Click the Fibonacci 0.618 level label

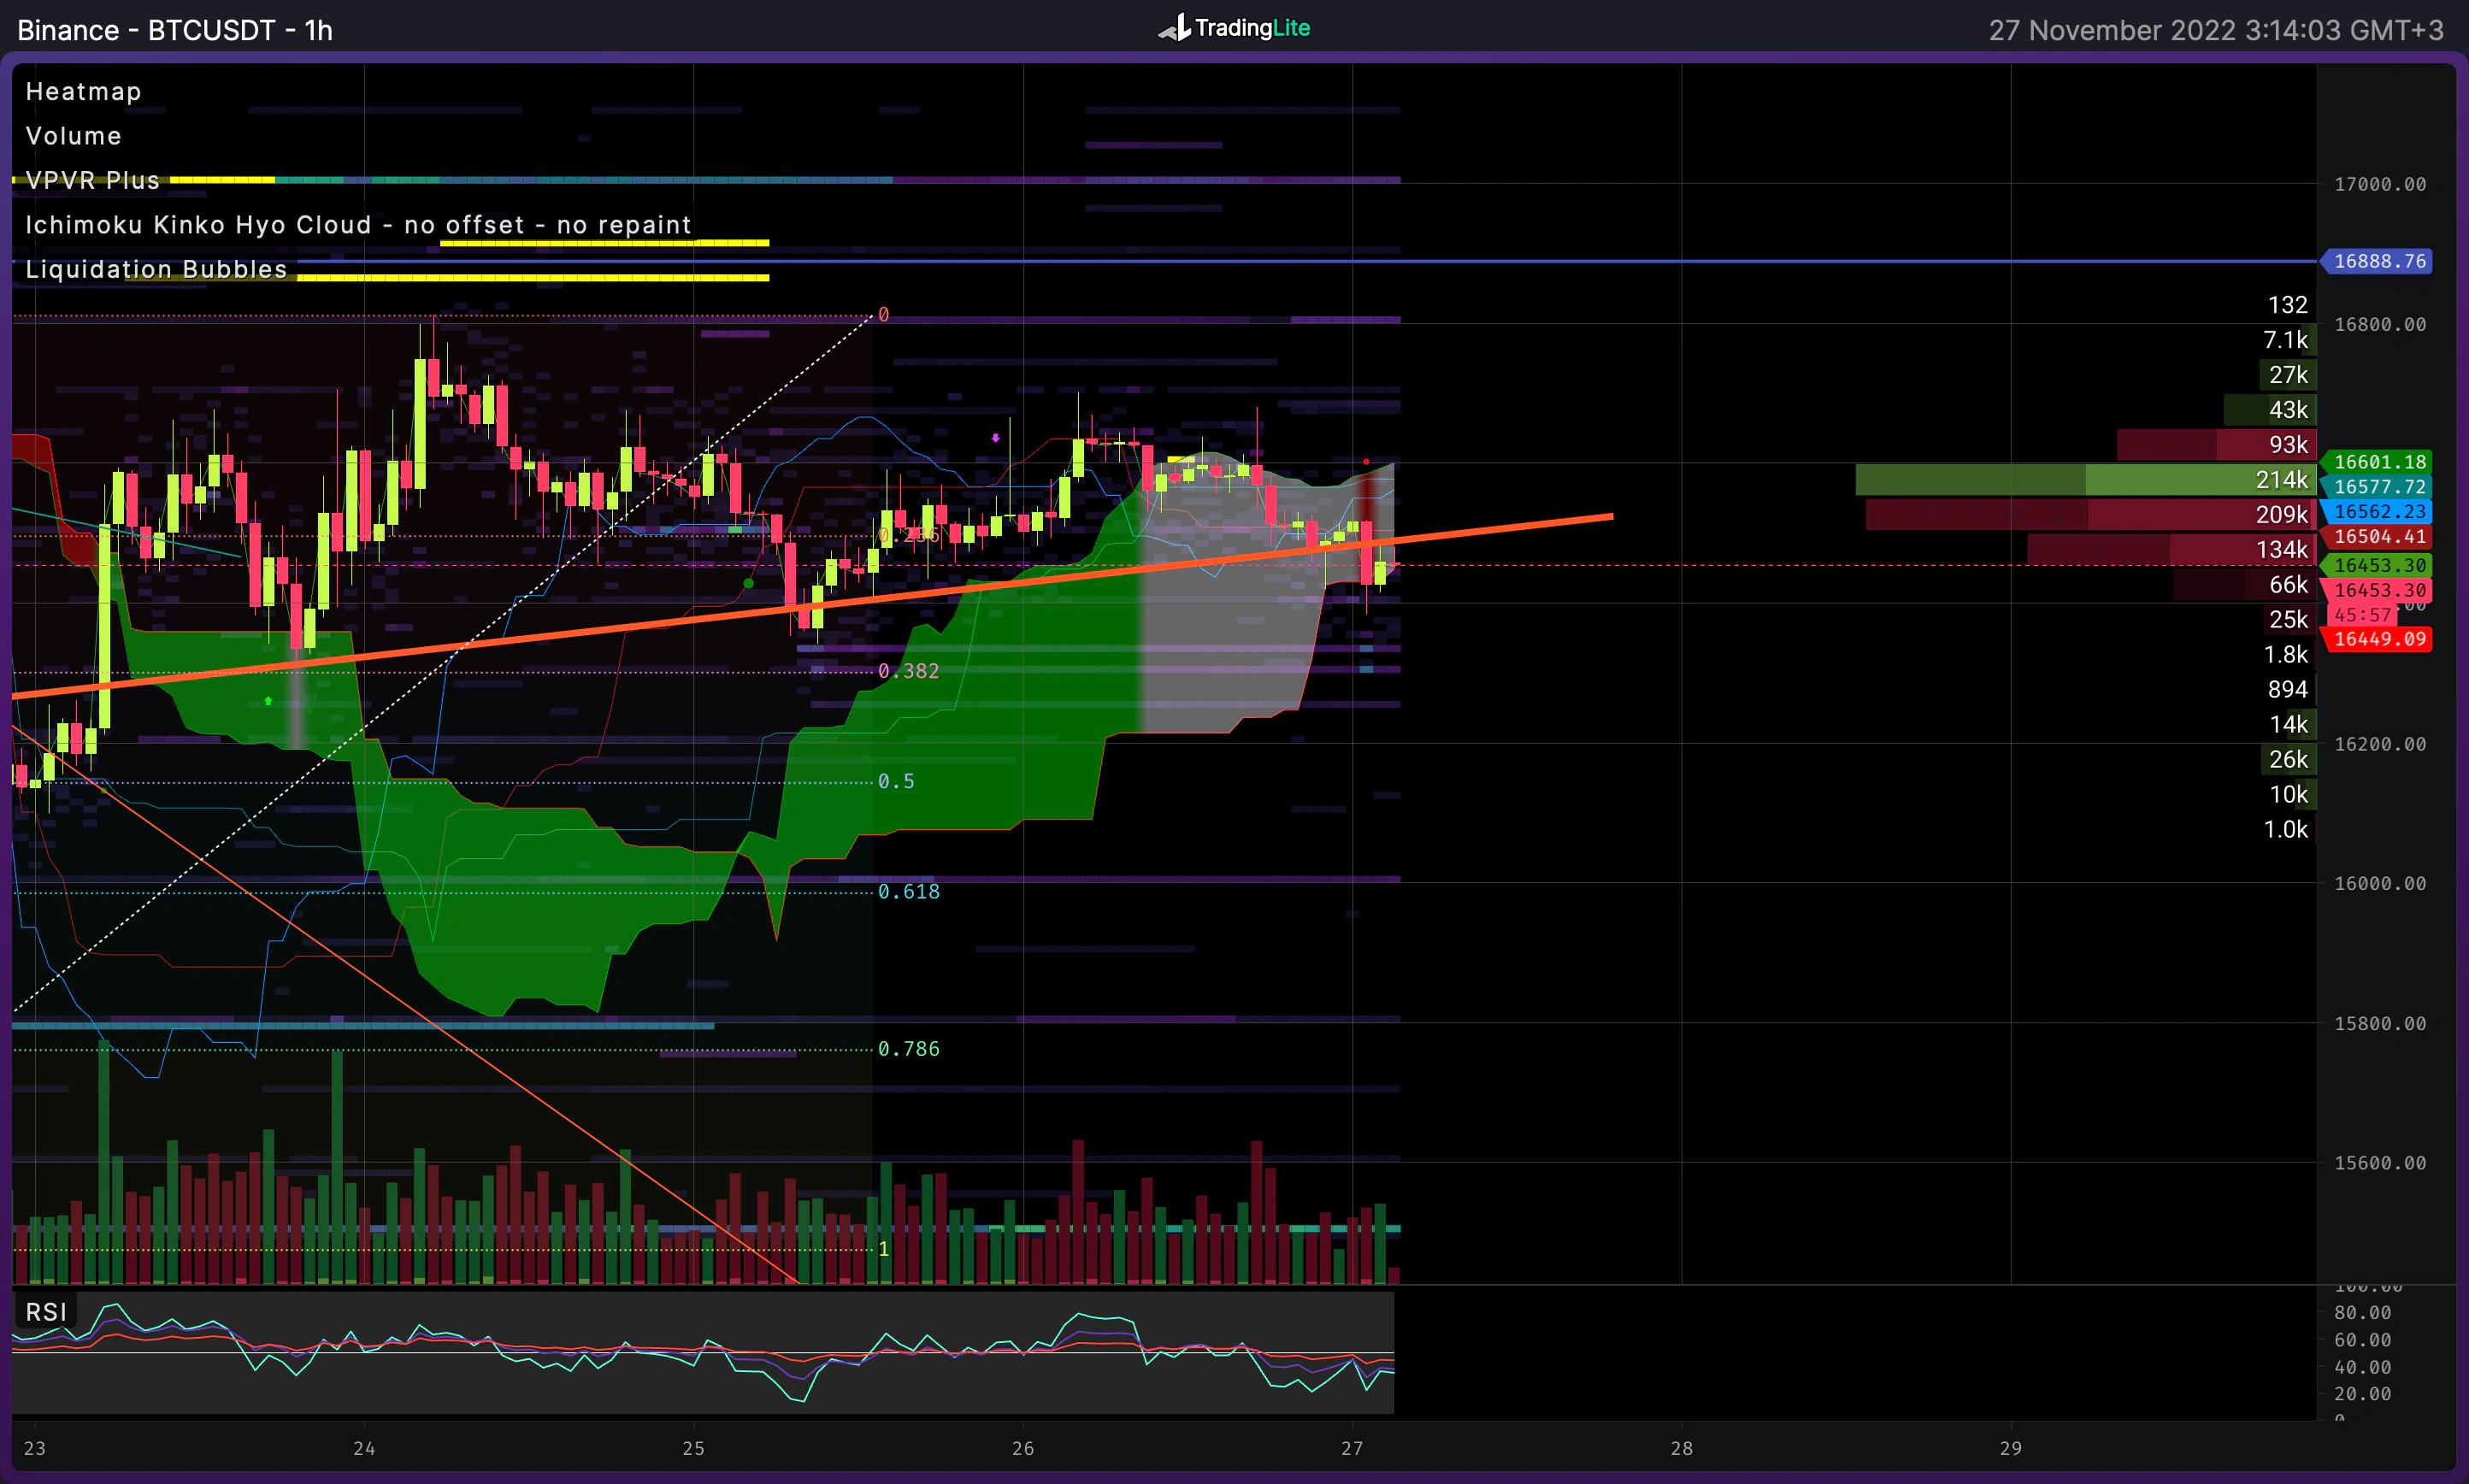click(908, 891)
